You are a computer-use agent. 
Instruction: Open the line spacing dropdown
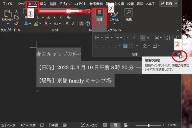[x=134, y=46]
